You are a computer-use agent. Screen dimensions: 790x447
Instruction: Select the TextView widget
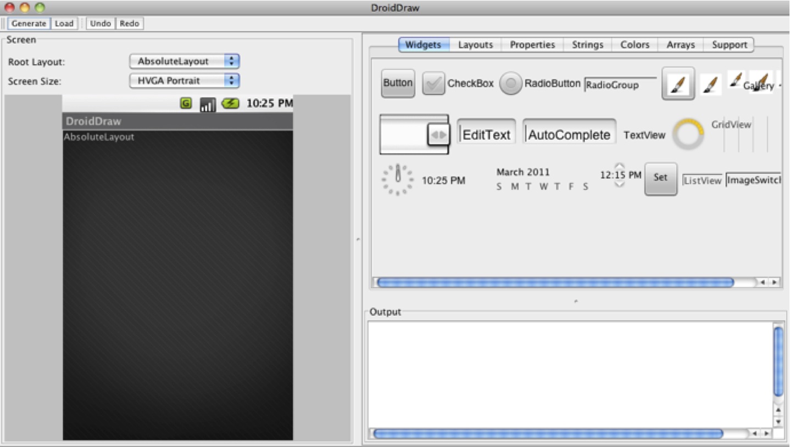click(644, 135)
